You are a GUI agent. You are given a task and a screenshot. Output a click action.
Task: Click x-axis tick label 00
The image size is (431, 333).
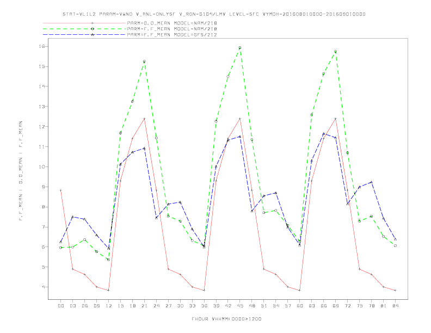point(61,306)
